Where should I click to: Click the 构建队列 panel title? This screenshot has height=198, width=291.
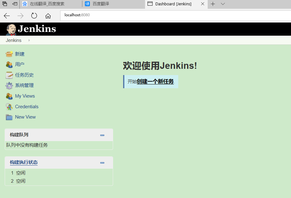point(19,135)
